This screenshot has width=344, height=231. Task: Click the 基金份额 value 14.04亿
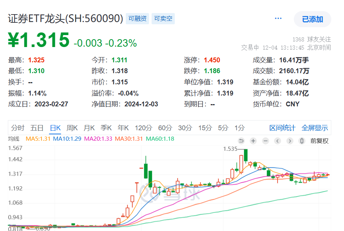pos(297,82)
